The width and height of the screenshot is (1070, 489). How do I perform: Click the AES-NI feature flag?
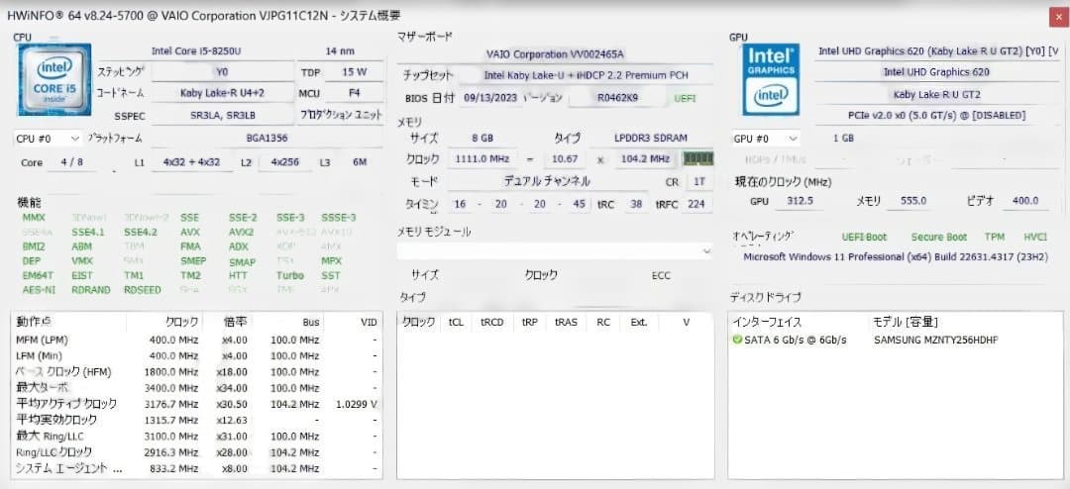[39, 290]
